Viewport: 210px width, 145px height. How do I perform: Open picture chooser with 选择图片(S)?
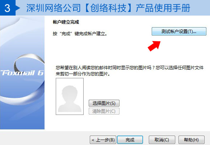[x=104, y=103]
